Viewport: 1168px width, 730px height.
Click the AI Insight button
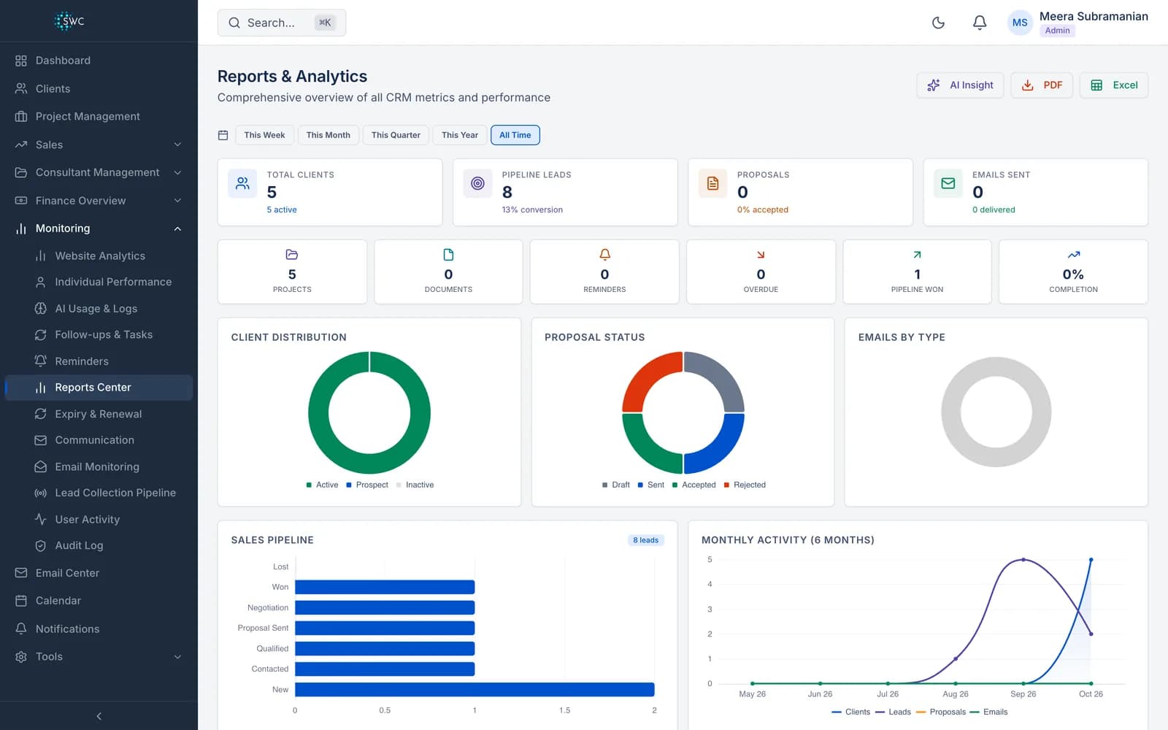(x=960, y=85)
